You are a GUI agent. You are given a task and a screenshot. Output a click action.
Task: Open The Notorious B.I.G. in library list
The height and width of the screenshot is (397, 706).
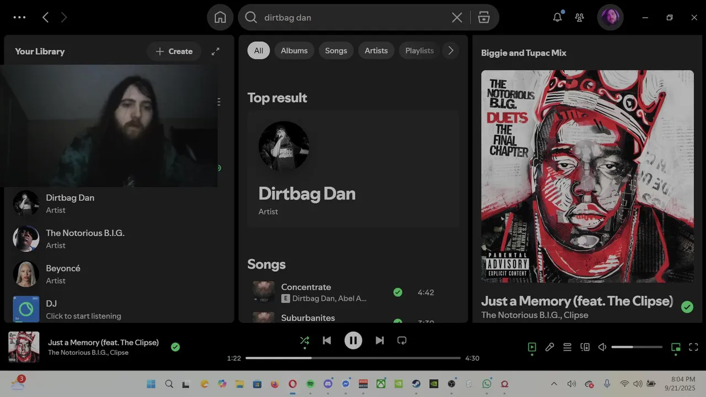pos(119,239)
